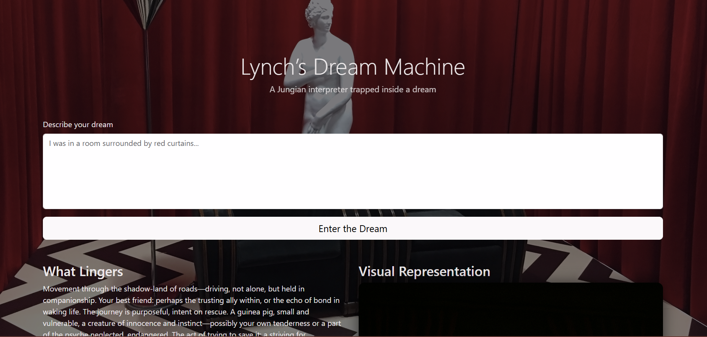Viewport: 707px width, 337px height.
Task: Click the Jungian interpreter subtitle text
Action: [353, 90]
